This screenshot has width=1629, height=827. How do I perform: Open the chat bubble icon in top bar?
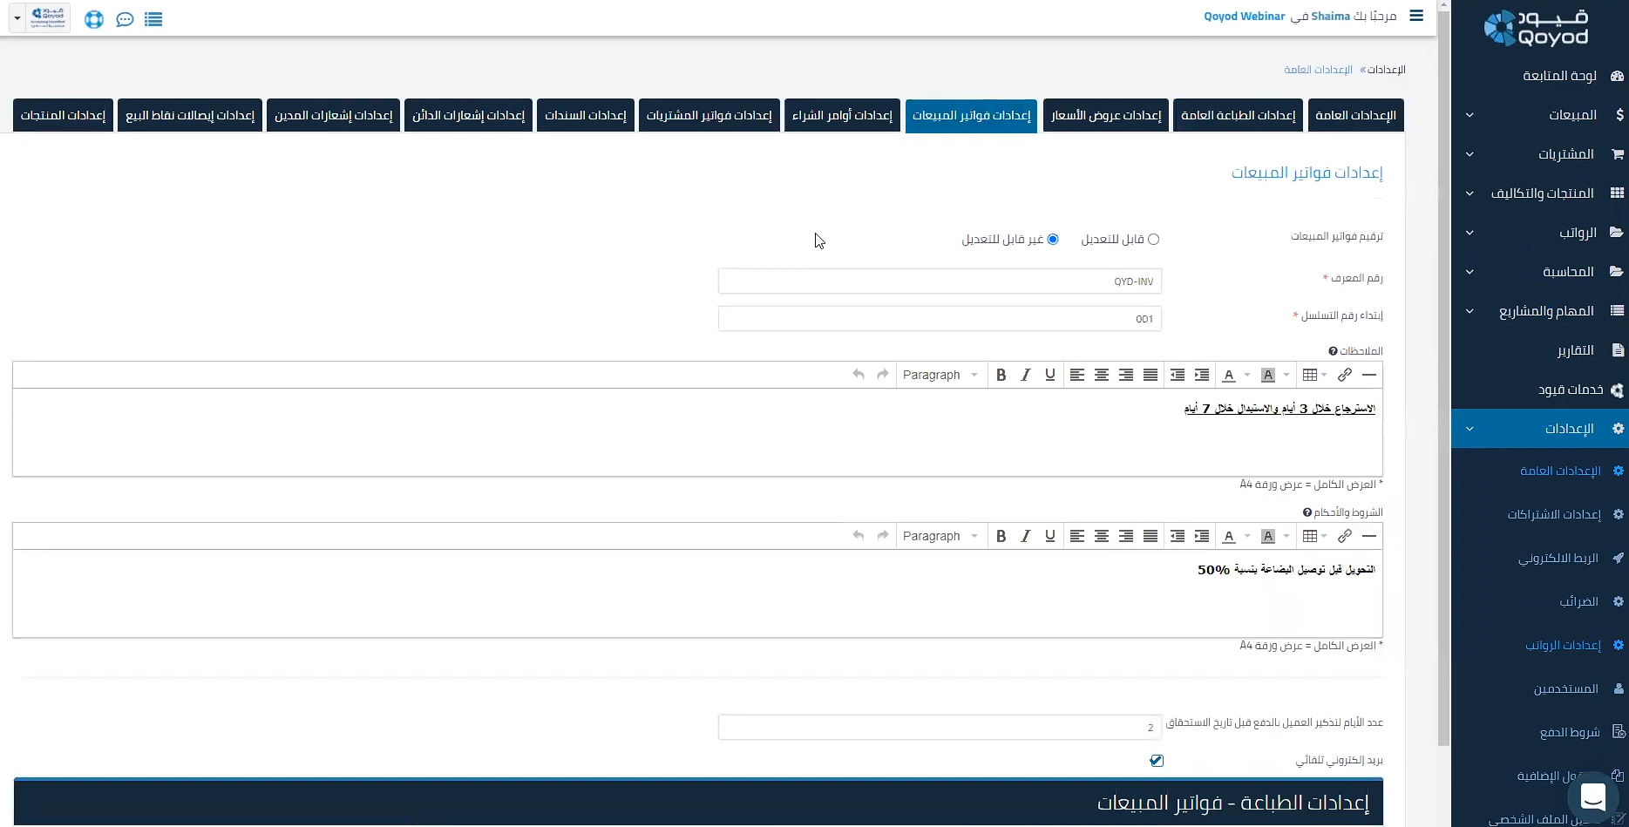click(x=125, y=19)
